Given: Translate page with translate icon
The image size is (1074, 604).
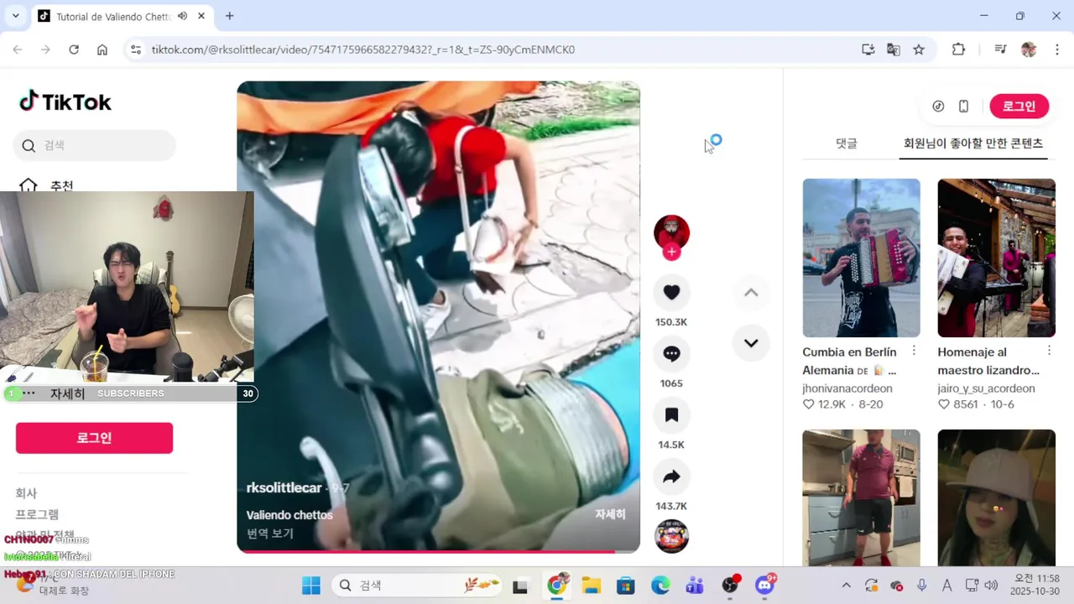Looking at the screenshot, I should 894,49.
